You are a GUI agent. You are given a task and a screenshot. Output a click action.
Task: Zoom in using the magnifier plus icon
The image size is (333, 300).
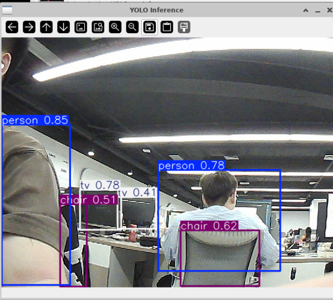click(x=115, y=27)
